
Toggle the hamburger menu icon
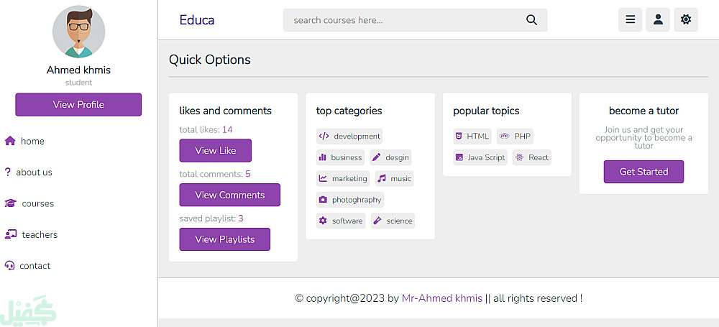click(x=630, y=20)
